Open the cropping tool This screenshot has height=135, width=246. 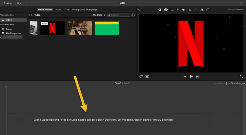coord(172,10)
